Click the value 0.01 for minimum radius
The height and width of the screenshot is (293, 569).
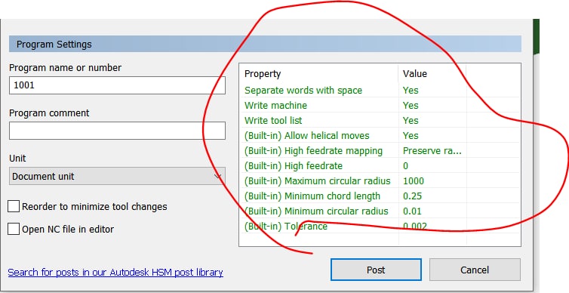pos(413,211)
